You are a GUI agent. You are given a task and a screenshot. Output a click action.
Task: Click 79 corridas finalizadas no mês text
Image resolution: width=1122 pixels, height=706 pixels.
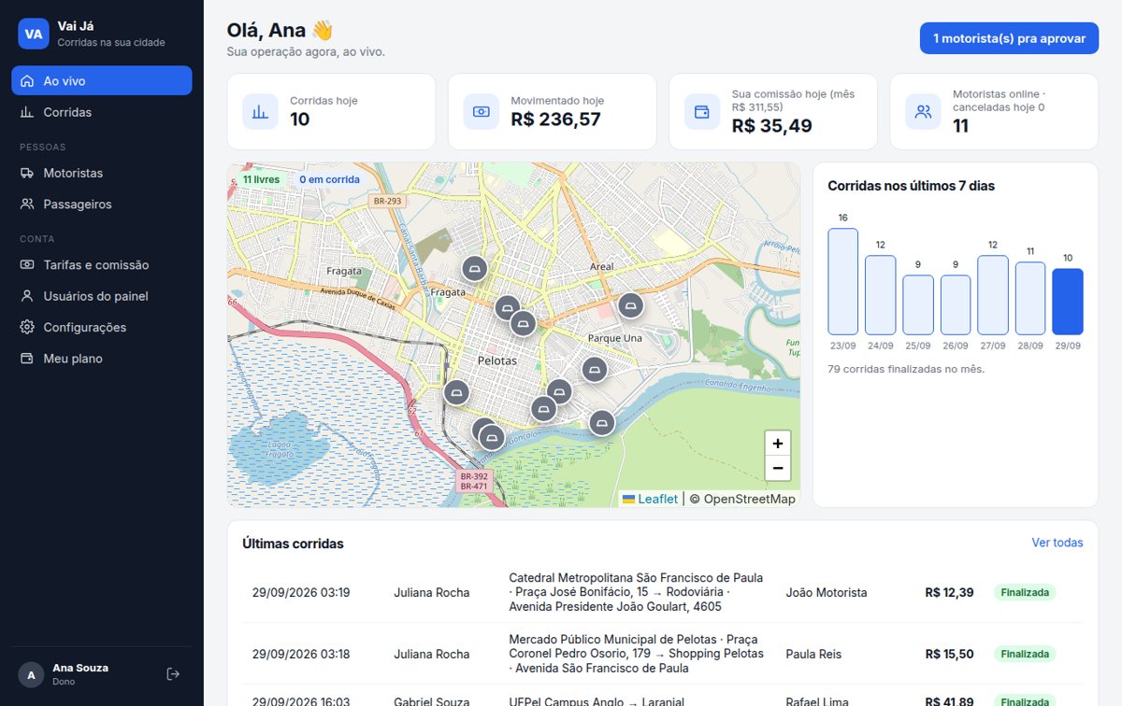(906, 369)
